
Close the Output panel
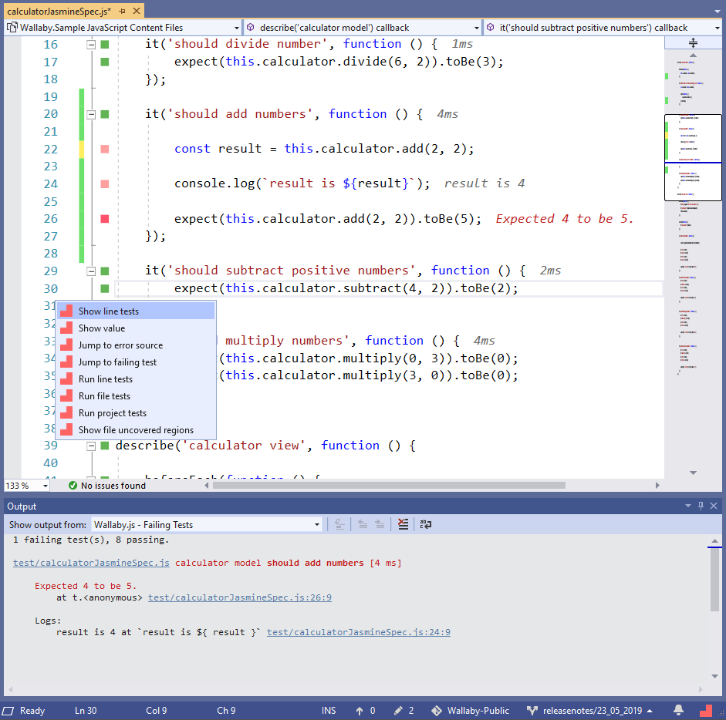click(714, 506)
